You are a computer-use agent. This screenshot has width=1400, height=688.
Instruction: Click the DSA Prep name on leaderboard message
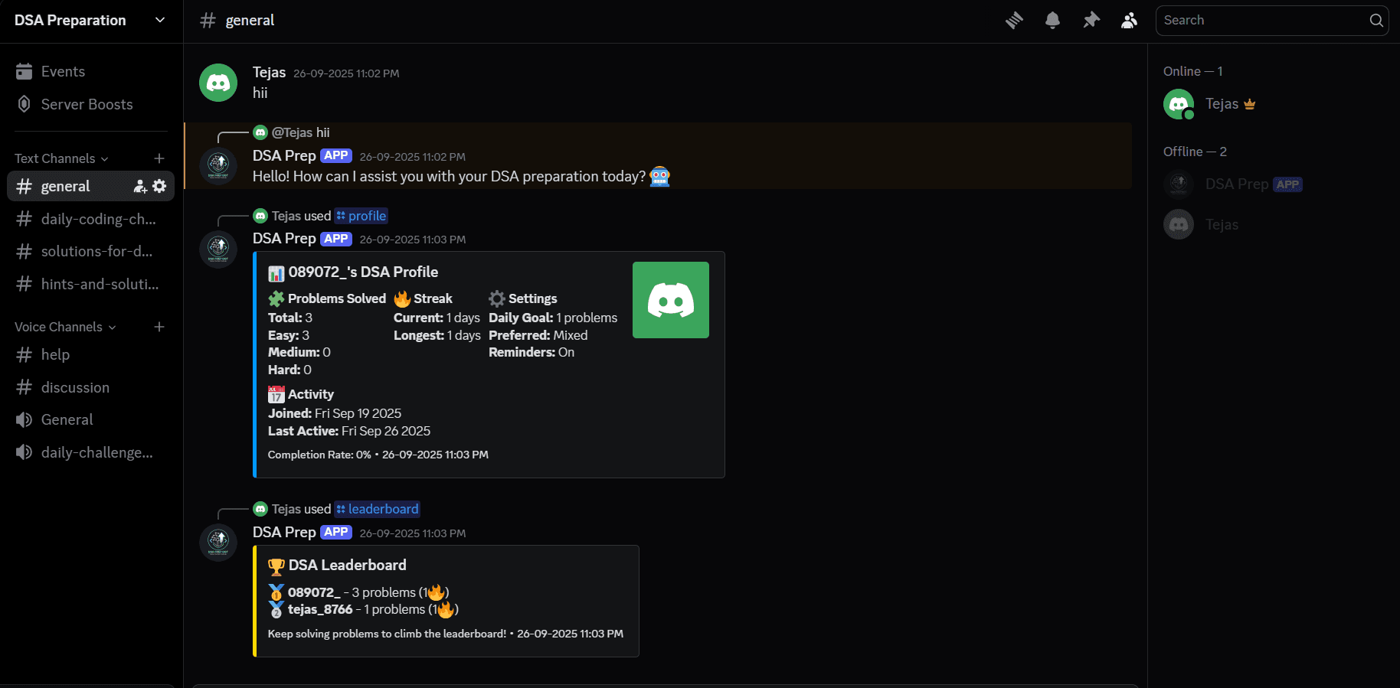coord(284,532)
